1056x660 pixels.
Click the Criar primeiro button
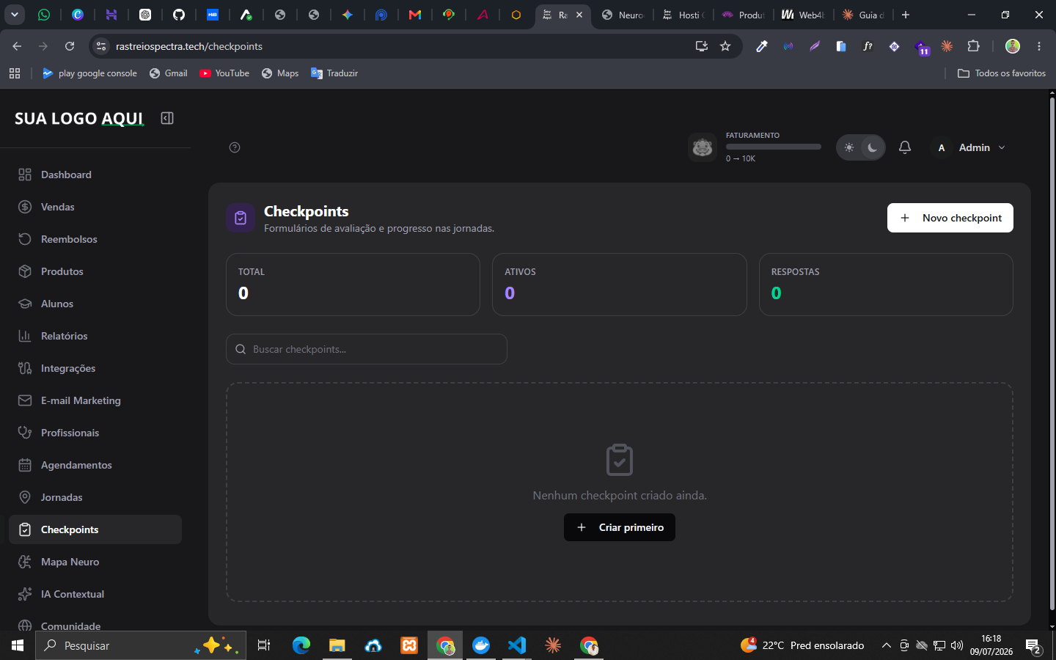pyautogui.click(x=620, y=527)
